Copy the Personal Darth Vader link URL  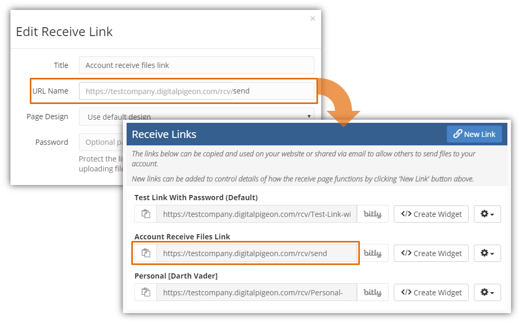146,292
